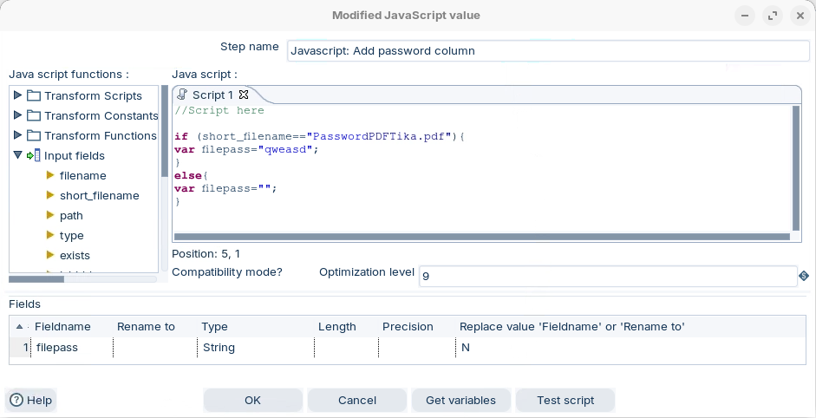Click the Input fields node icon

point(34,156)
